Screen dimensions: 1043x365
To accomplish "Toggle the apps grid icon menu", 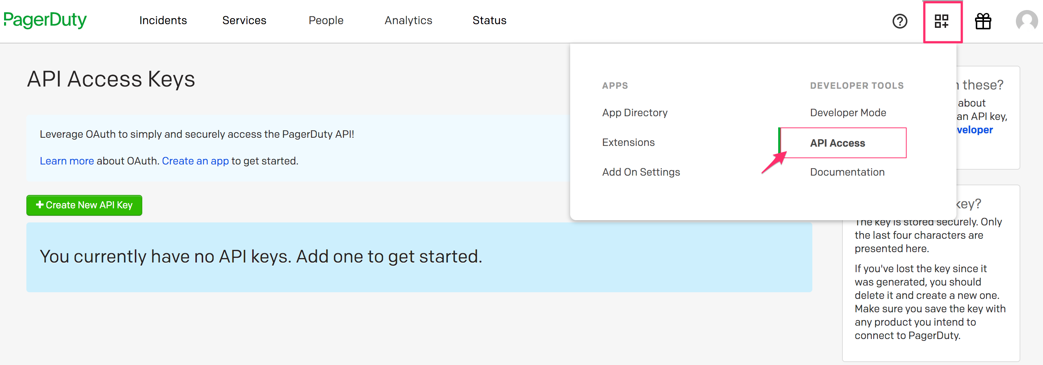I will [941, 22].
